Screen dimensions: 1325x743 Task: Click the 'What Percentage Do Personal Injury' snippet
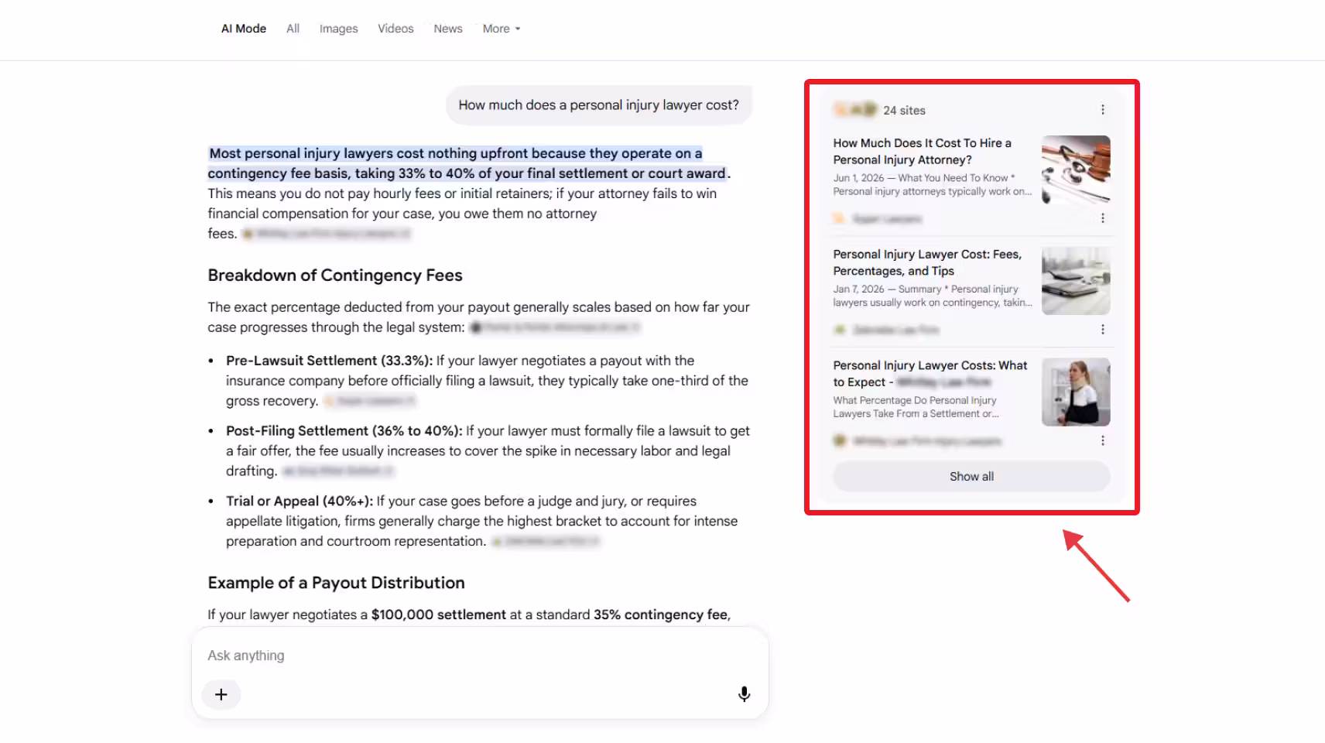(x=916, y=407)
